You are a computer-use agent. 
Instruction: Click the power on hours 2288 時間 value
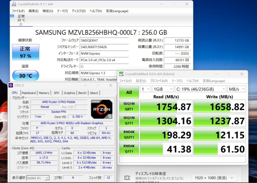pos(177,67)
